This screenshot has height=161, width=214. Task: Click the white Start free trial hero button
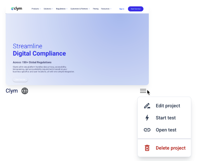(20, 79)
